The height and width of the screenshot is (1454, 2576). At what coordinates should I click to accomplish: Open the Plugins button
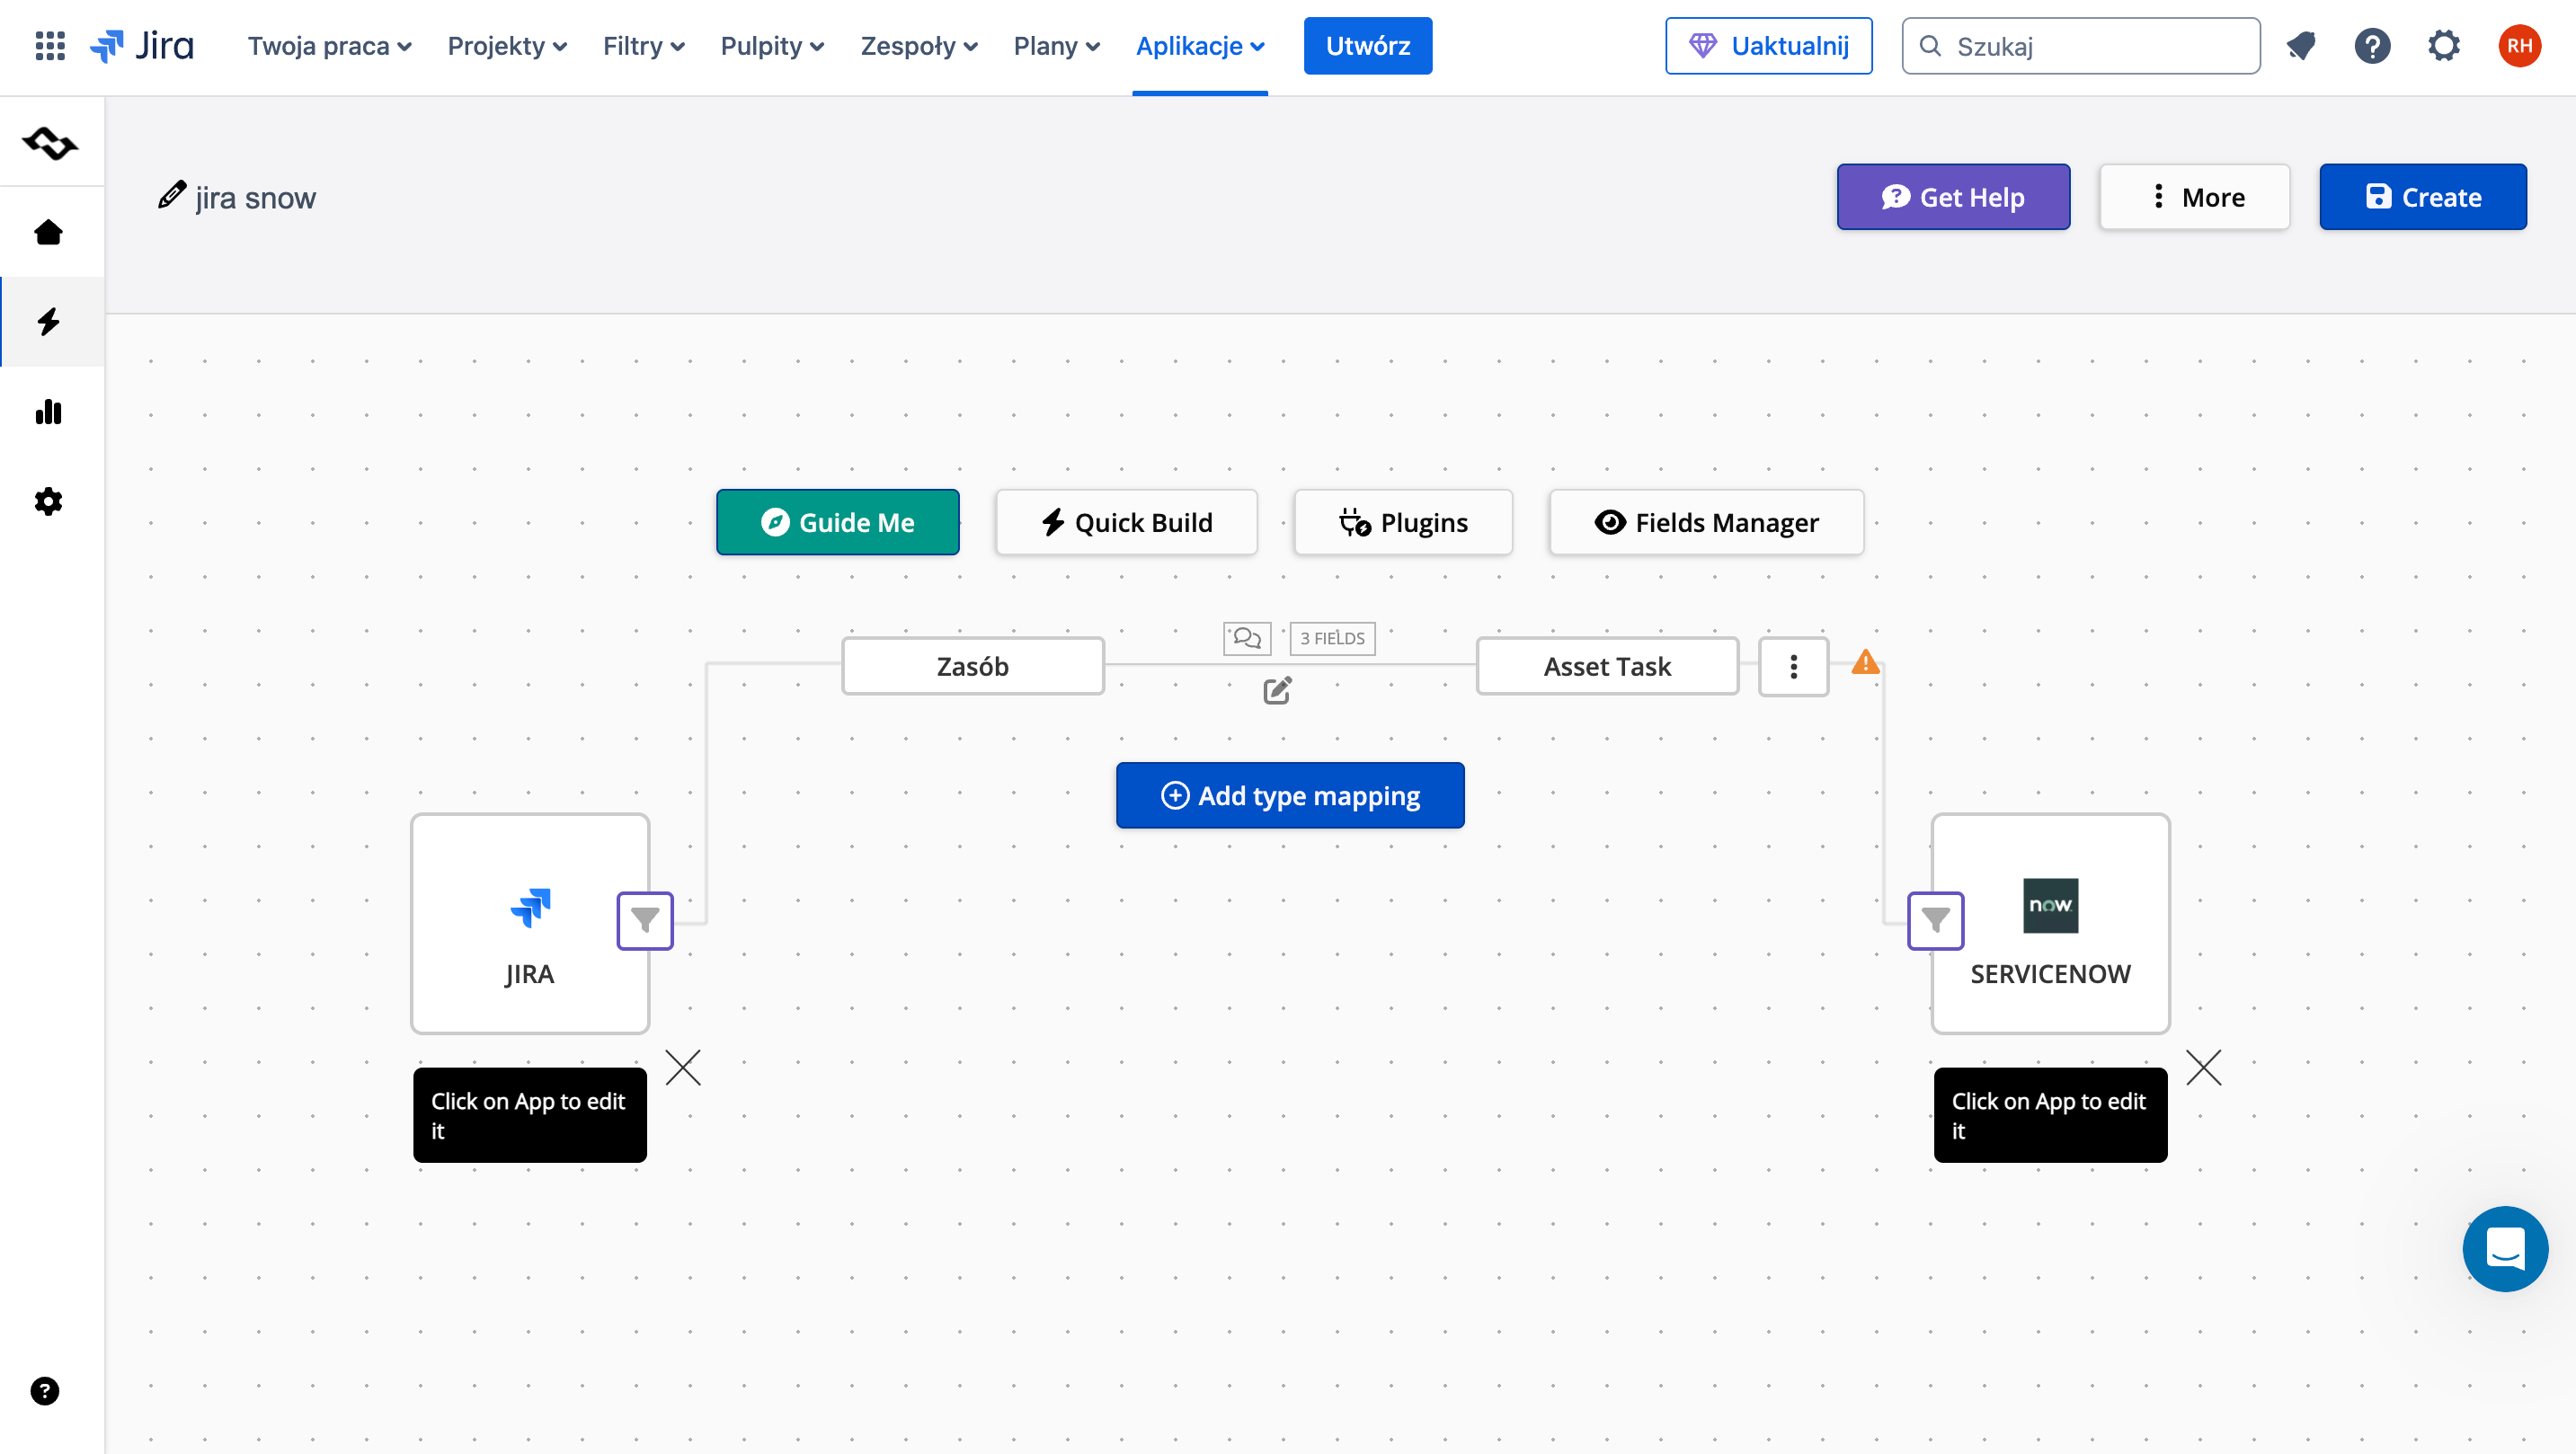click(1404, 522)
